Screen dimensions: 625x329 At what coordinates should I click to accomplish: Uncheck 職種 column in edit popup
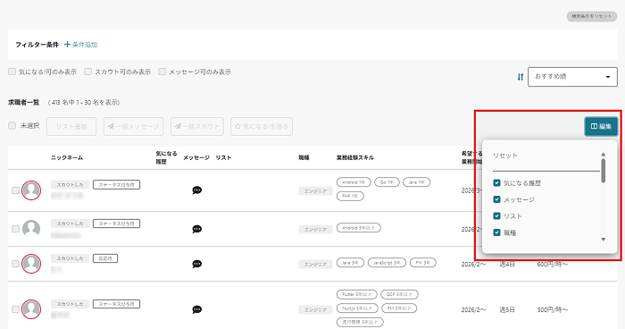pyautogui.click(x=496, y=232)
